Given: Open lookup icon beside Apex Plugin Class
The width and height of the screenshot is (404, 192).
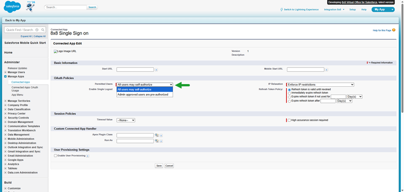Looking at the screenshot, I should point(157,135).
